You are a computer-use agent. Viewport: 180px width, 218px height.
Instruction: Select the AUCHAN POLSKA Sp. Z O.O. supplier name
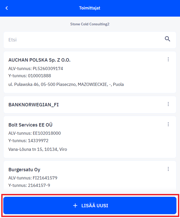point(39,60)
